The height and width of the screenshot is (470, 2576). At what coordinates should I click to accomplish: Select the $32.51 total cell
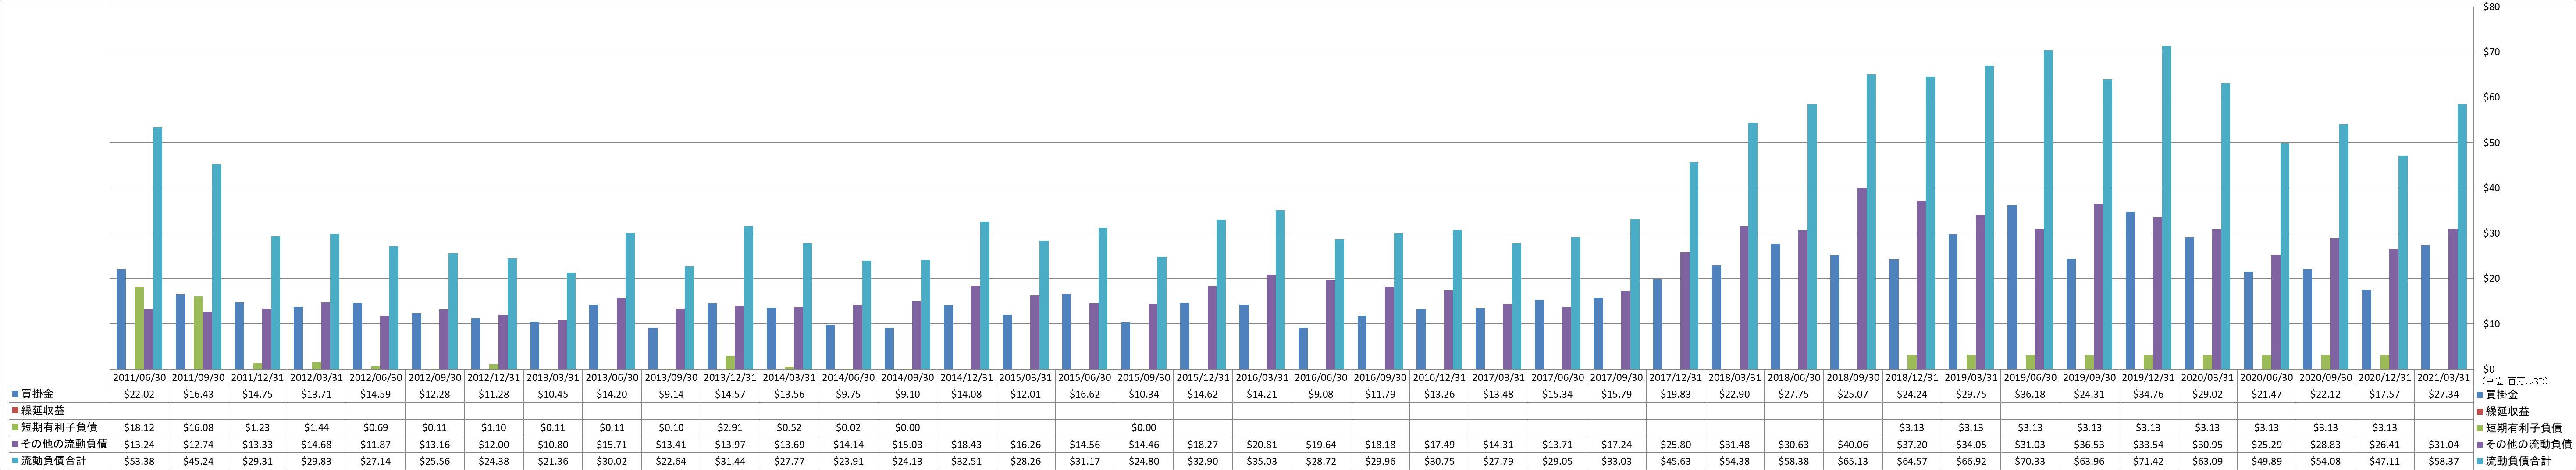(x=967, y=460)
